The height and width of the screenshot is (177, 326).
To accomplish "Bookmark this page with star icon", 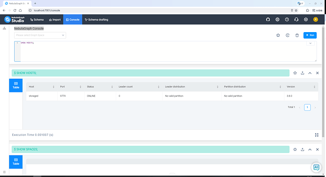I will 296,10.
